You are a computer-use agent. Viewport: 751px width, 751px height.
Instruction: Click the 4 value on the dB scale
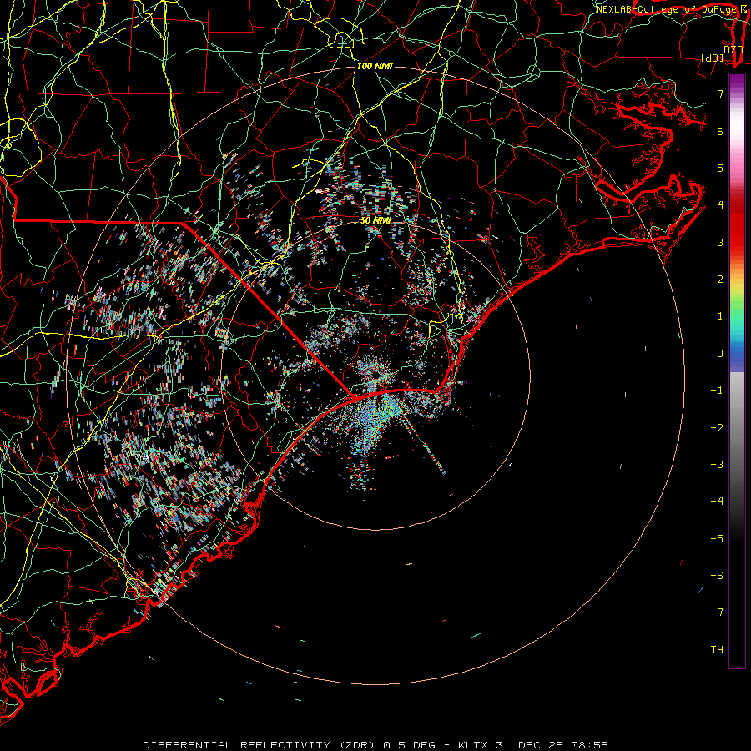click(x=720, y=205)
